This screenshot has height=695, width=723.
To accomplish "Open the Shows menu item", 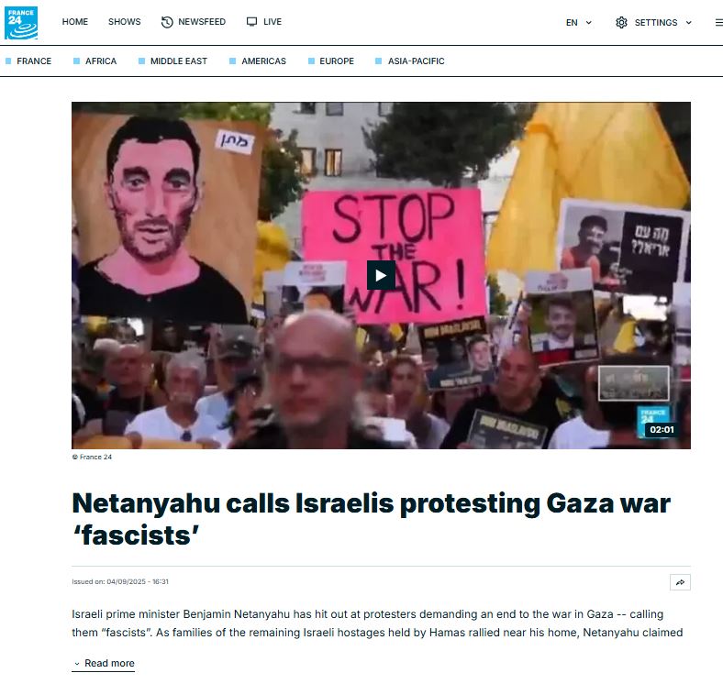I will pyautogui.click(x=125, y=22).
